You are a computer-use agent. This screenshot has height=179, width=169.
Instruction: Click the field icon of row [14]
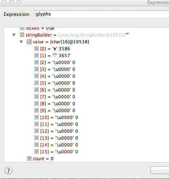pos(37,145)
